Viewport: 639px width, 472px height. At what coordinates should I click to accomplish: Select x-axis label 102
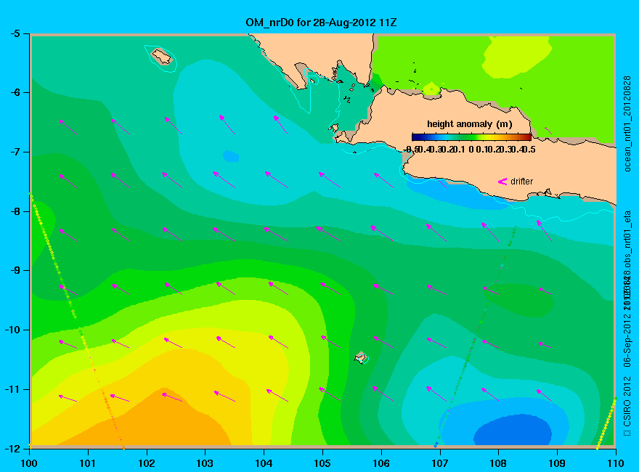(x=146, y=463)
